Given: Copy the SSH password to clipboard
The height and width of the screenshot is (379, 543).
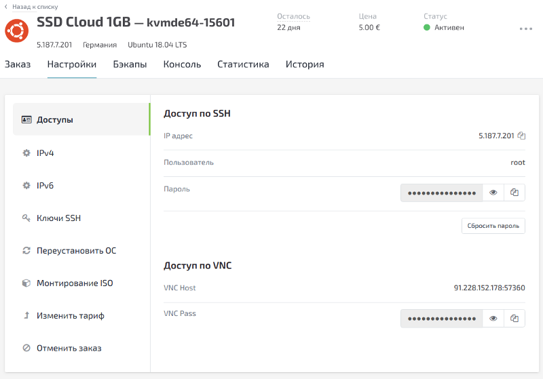Looking at the screenshot, I should (514, 193).
